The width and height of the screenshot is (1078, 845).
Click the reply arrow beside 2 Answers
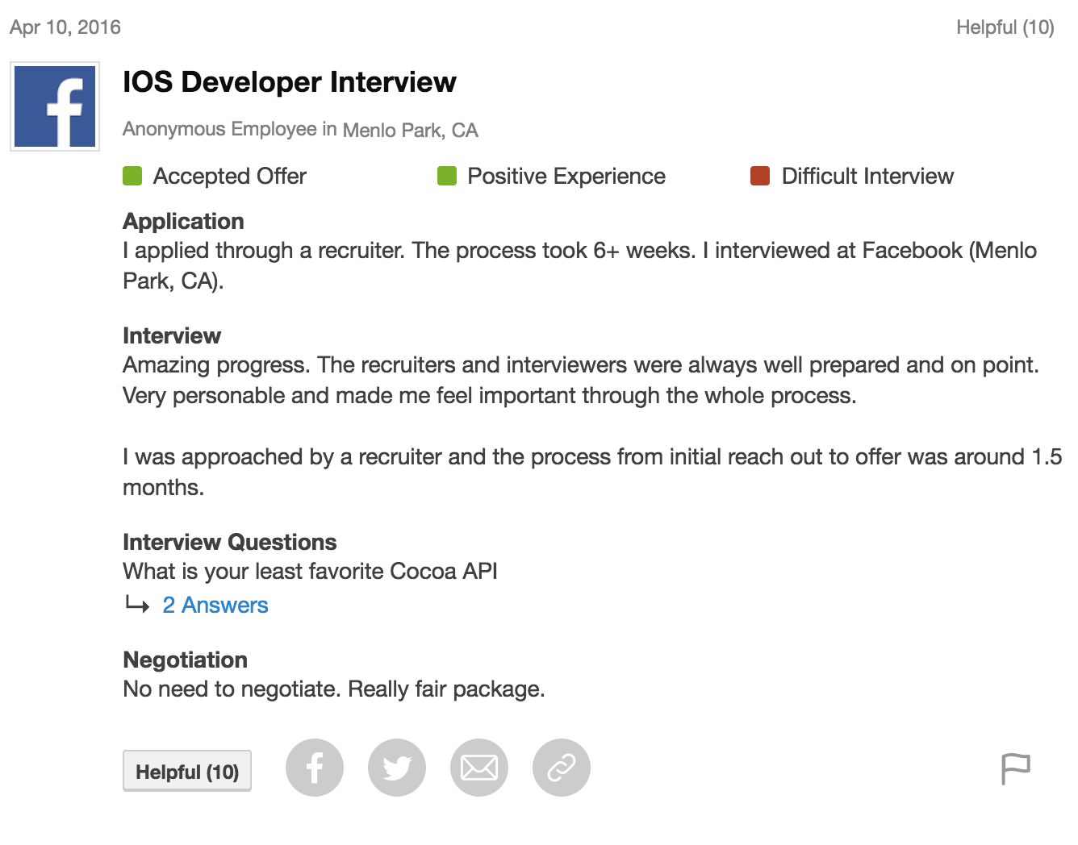pos(137,605)
